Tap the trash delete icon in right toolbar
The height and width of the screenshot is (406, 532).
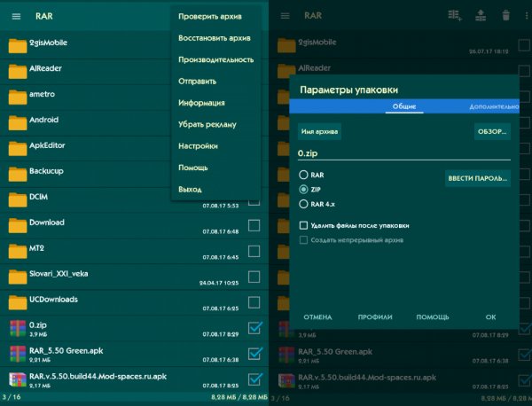pos(505,15)
